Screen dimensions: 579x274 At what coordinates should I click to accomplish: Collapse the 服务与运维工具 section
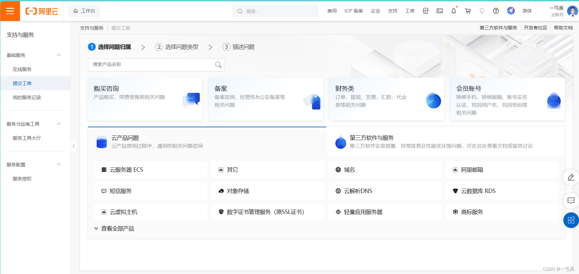point(59,124)
